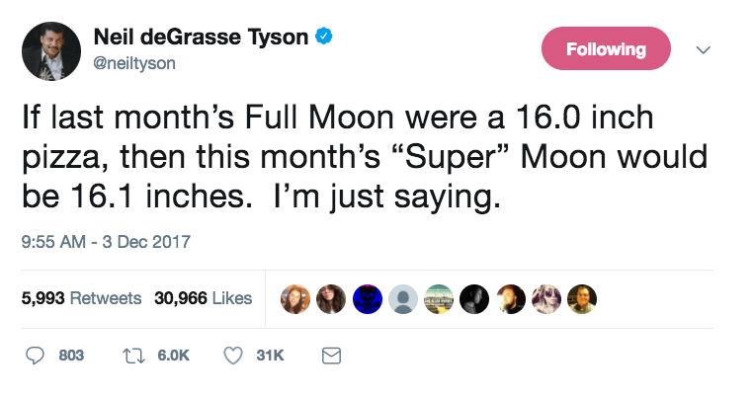
Task: Open the Neil deGrasse Tyson profile name
Action: pyautogui.click(x=201, y=37)
